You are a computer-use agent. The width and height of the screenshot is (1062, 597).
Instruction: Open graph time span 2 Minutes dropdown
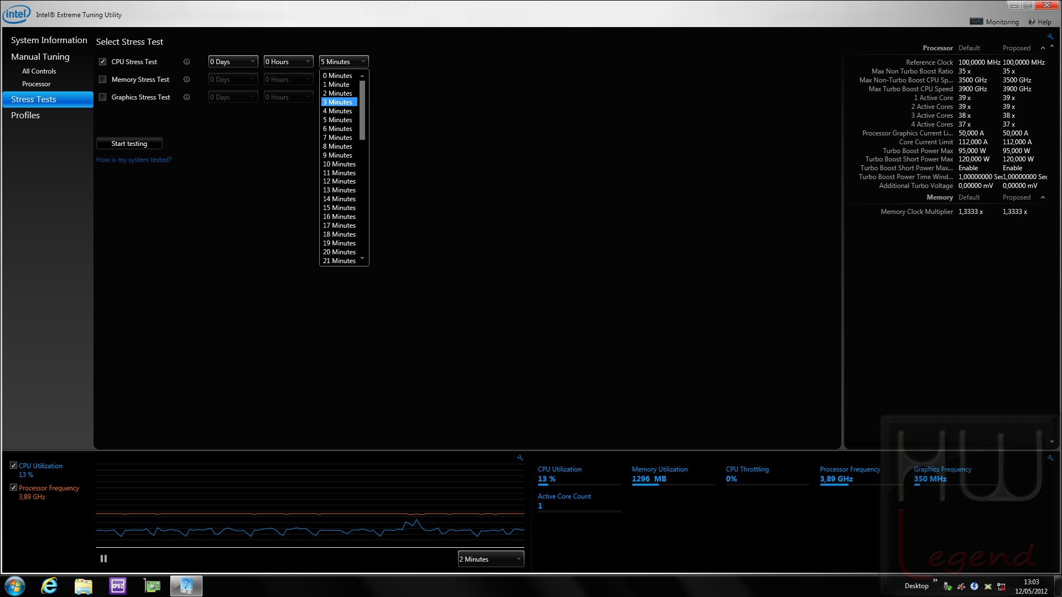point(491,559)
